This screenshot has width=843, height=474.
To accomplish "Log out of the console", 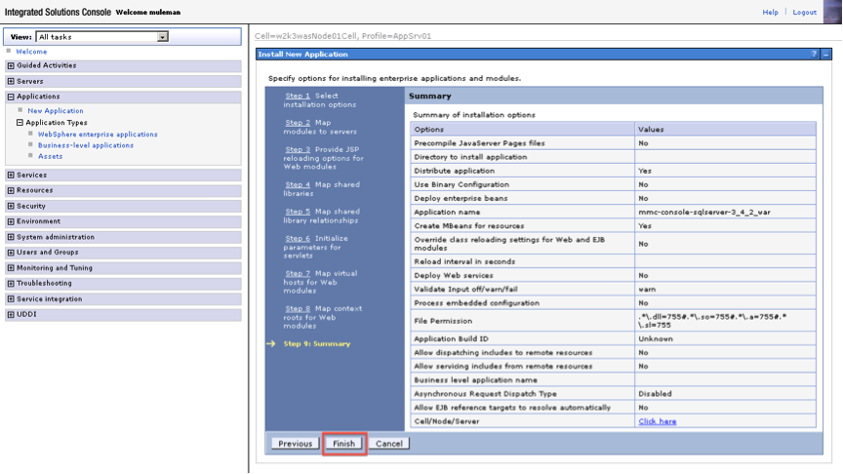I will click(804, 12).
